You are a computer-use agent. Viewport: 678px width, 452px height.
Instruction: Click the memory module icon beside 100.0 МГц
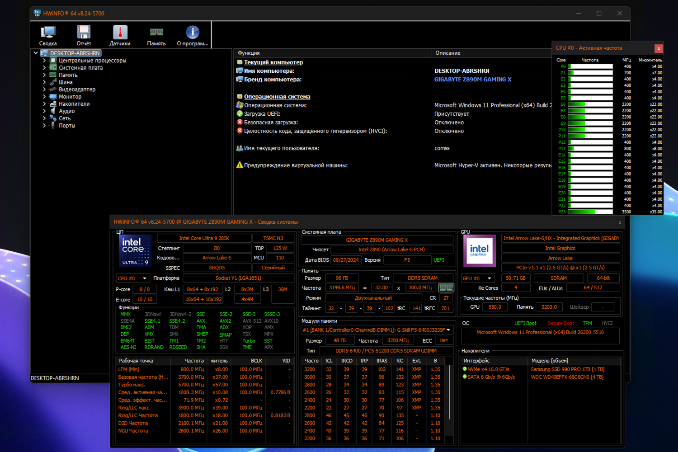pos(446,288)
